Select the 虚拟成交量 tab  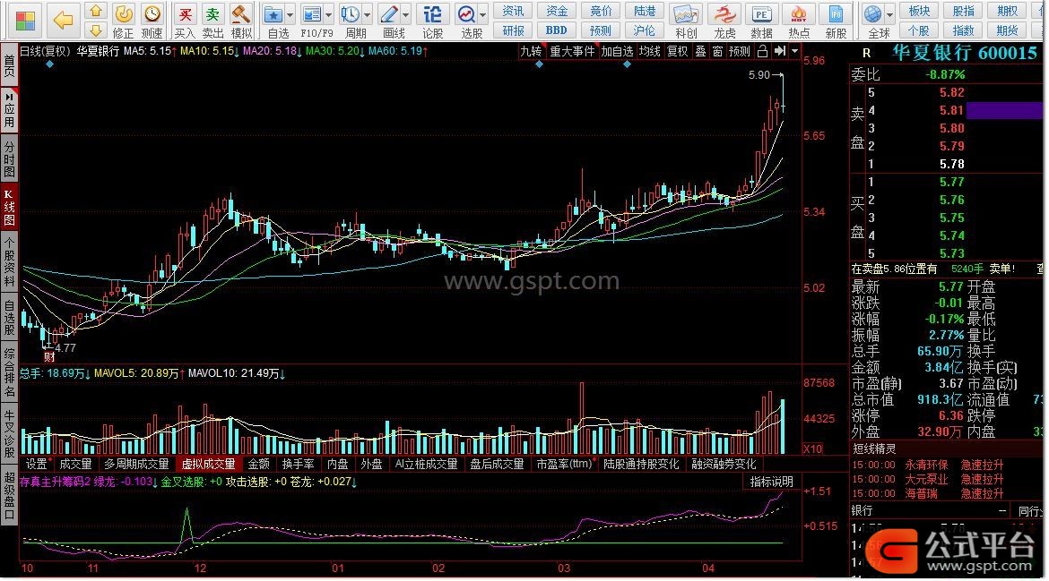click(208, 464)
